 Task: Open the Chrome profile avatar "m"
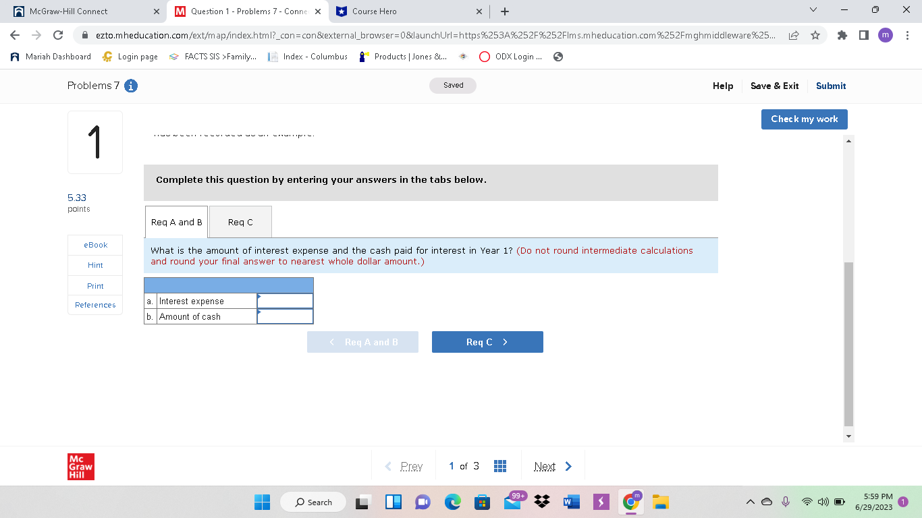[x=886, y=35]
